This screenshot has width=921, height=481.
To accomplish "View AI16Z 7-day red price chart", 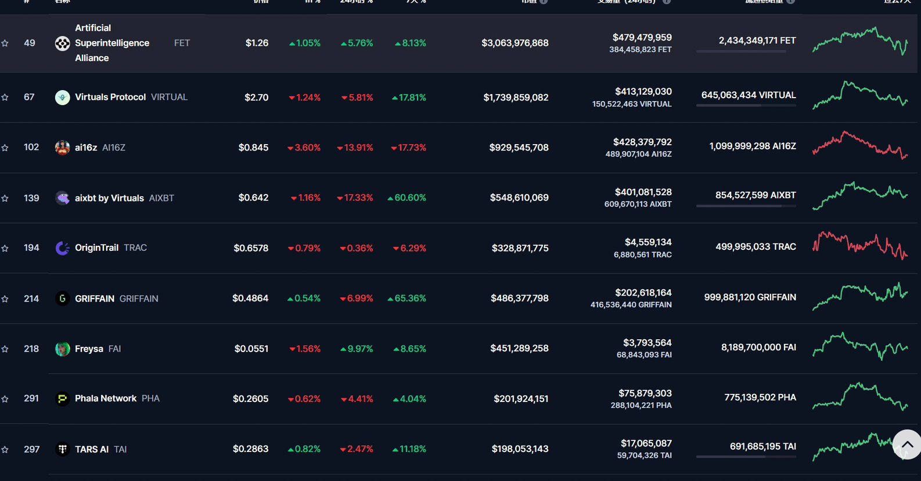I will pyautogui.click(x=860, y=145).
